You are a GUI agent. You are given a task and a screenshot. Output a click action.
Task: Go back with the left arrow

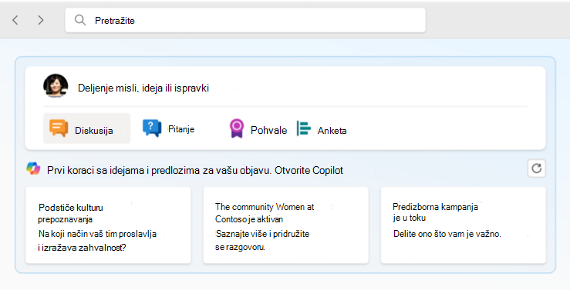point(15,20)
